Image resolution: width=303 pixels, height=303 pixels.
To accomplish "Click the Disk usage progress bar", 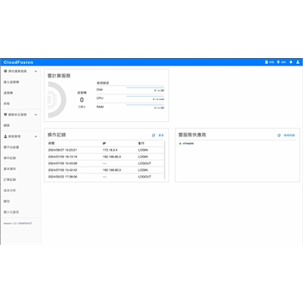I will (145, 88).
